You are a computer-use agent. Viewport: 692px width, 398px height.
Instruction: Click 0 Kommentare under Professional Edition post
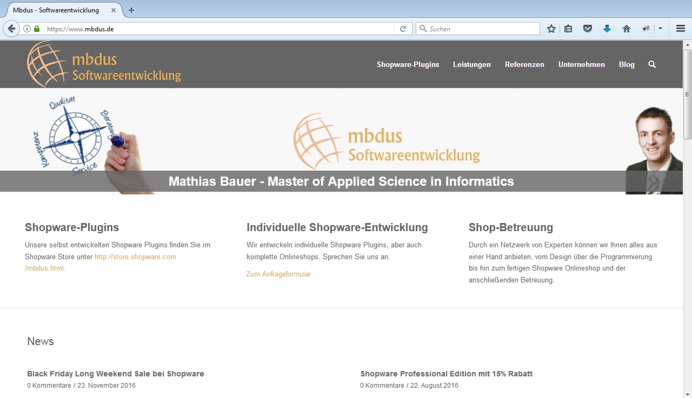pos(382,386)
